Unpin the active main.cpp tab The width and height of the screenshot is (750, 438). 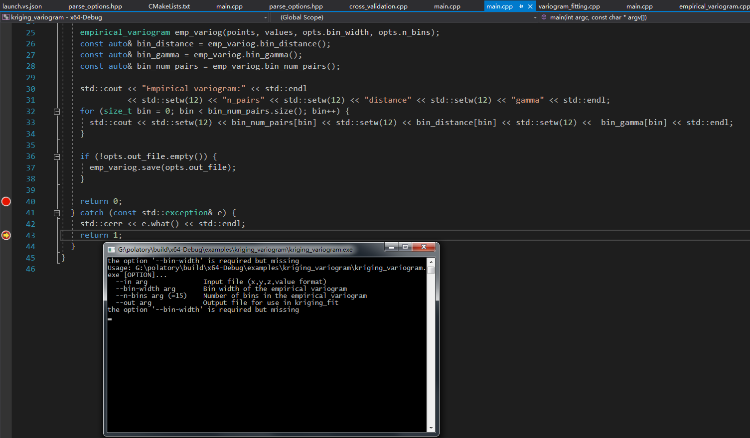tap(521, 6)
